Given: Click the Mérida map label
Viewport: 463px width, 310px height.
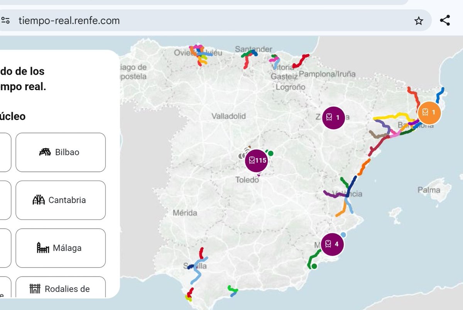Looking at the screenshot, I should pos(185,213).
